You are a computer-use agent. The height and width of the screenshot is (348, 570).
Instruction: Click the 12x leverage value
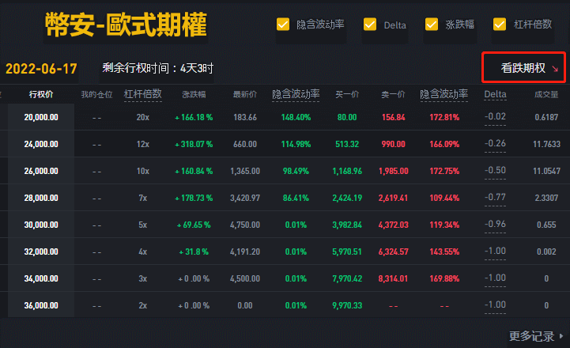click(142, 145)
